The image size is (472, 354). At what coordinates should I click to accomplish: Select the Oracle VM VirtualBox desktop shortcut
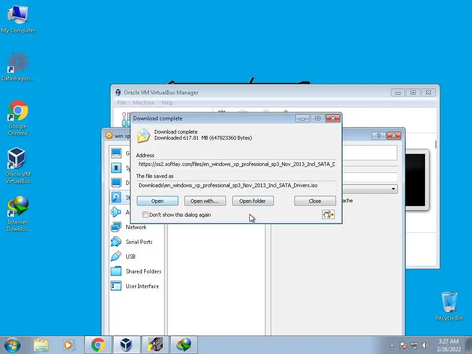pyautogui.click(x=18, y=165)
